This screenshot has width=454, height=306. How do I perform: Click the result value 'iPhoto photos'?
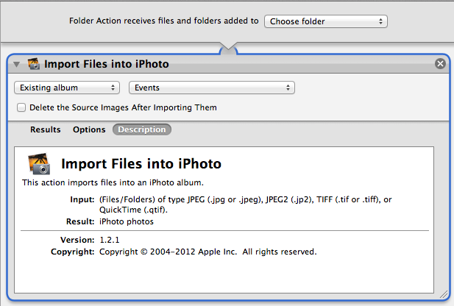[x=127, y=221]
